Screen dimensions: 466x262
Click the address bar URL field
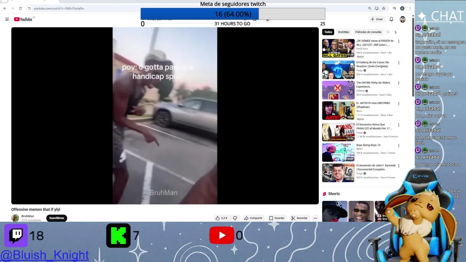[x=197, y=8]
